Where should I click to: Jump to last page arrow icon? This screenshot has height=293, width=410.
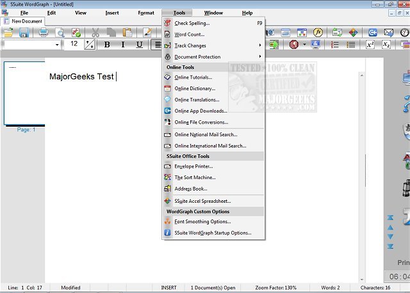tap(390, 246)
